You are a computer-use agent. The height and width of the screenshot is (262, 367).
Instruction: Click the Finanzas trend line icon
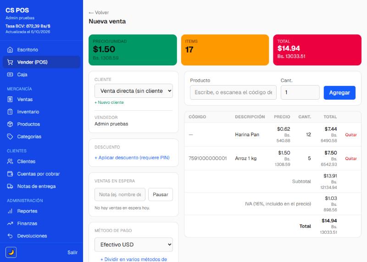(x=10, y=224)
